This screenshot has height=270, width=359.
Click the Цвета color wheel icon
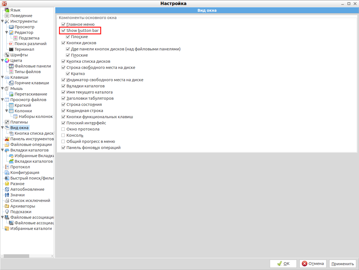click(x=7, y=60)
